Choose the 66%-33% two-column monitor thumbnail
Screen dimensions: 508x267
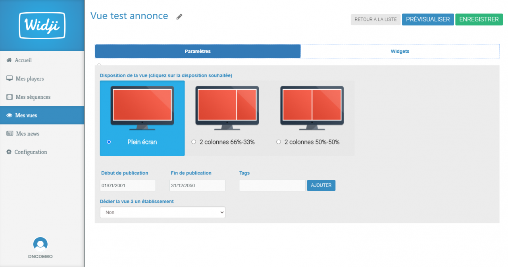227,108
